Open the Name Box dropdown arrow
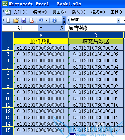The image size is (125, 140). click(x=41, y=28)
